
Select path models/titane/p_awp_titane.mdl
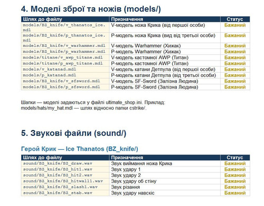[x=63, y=63]
